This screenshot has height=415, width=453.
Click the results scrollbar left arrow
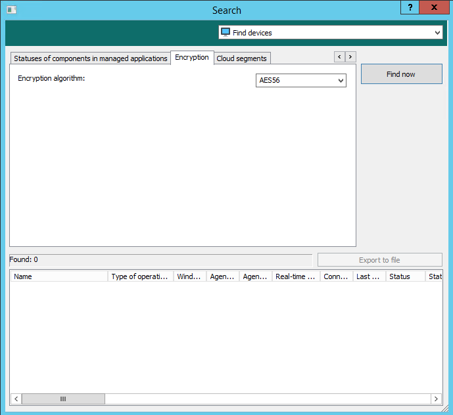pos(16,399)
